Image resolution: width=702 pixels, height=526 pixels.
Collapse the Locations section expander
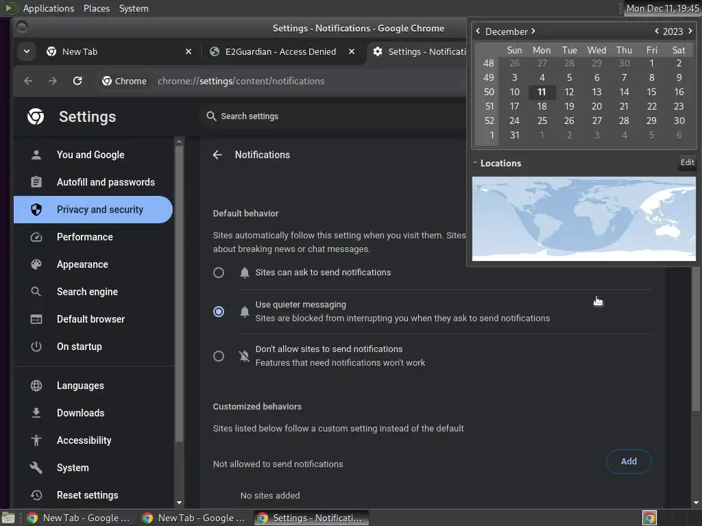475,163
